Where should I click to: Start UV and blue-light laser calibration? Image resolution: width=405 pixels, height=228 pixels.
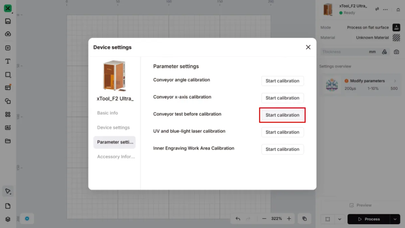282,132
